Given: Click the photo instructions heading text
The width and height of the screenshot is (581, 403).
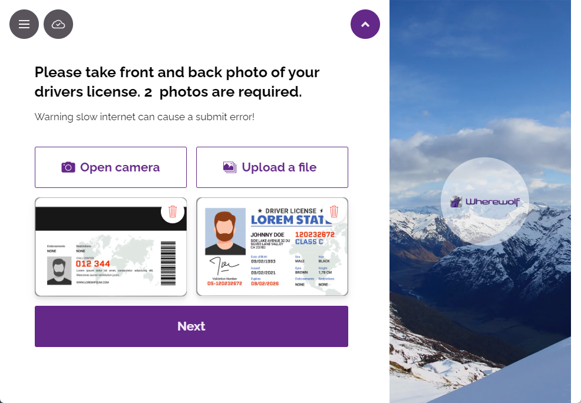Looking at the screenshot, I should tap(177, 82).
